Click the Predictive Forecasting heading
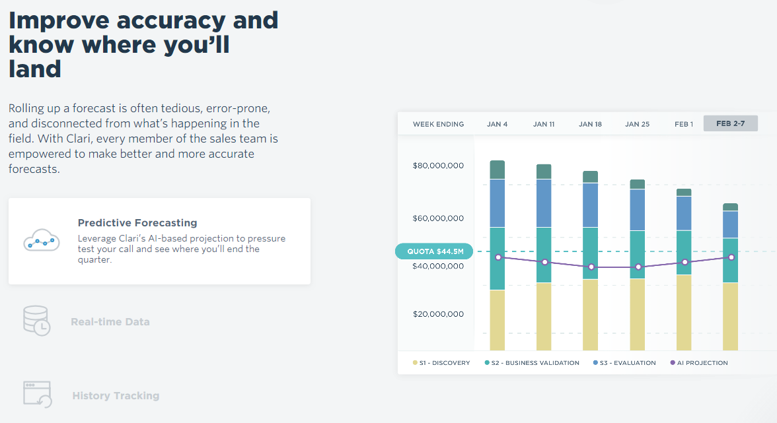Screen dimensions: 777x423 (x=137, y=223)
